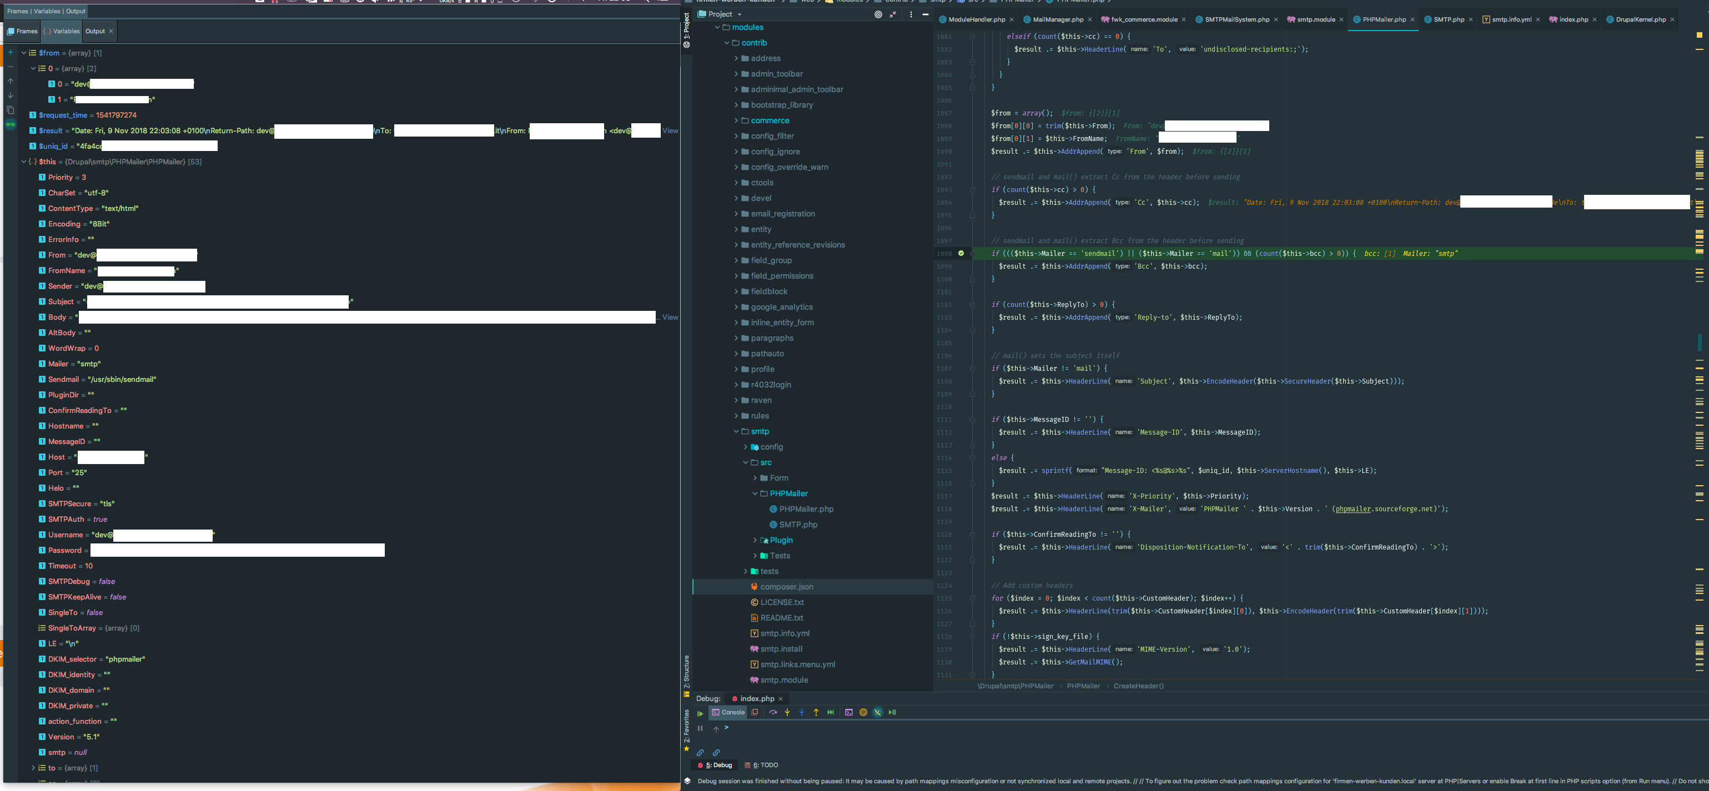Click the yellow Step Into debugger icon

[787, 712]
